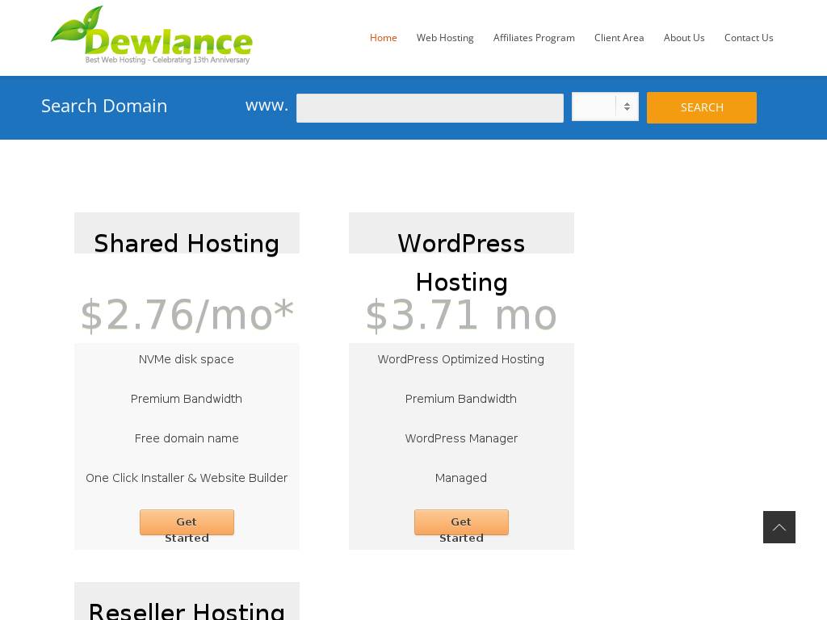Click the $2.76/mo price text
The width and height of the screenshot is (827, 620).
click(187, 315)
